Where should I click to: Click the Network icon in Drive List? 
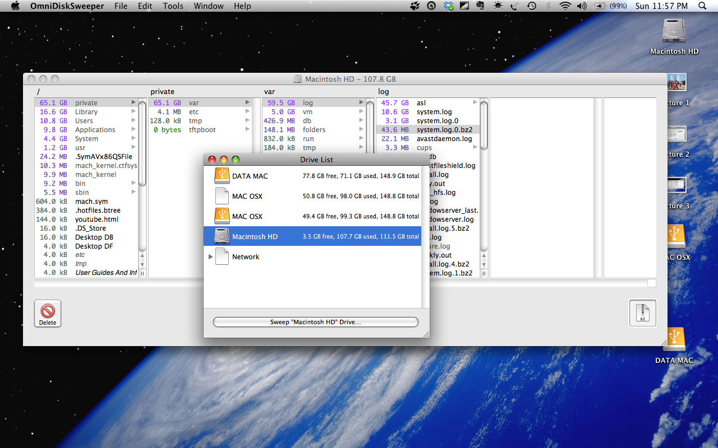click(222, 256)
